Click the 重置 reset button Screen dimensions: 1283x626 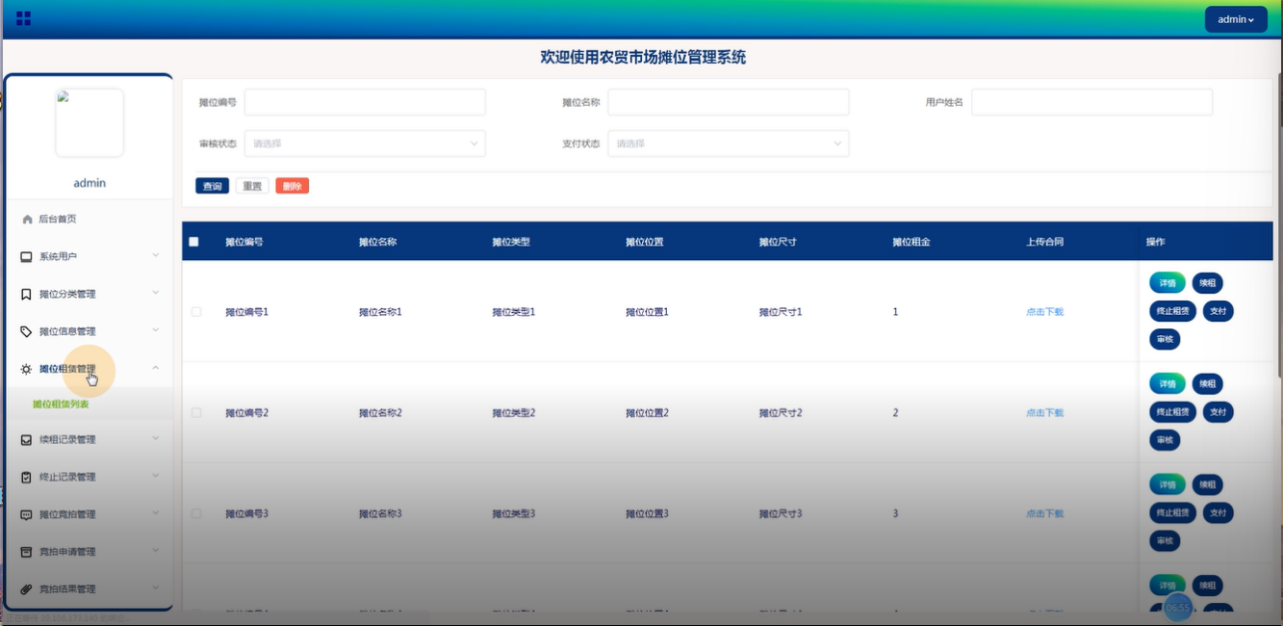(252, 186)
